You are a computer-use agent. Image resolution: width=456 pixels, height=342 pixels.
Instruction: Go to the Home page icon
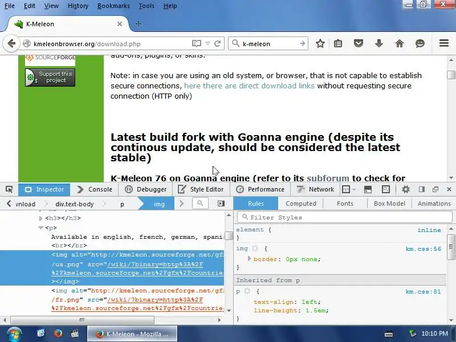[400, 44]
